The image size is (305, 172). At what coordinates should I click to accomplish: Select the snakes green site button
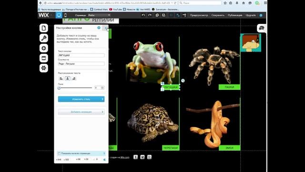pyautogui.click(x=230, y=148)
